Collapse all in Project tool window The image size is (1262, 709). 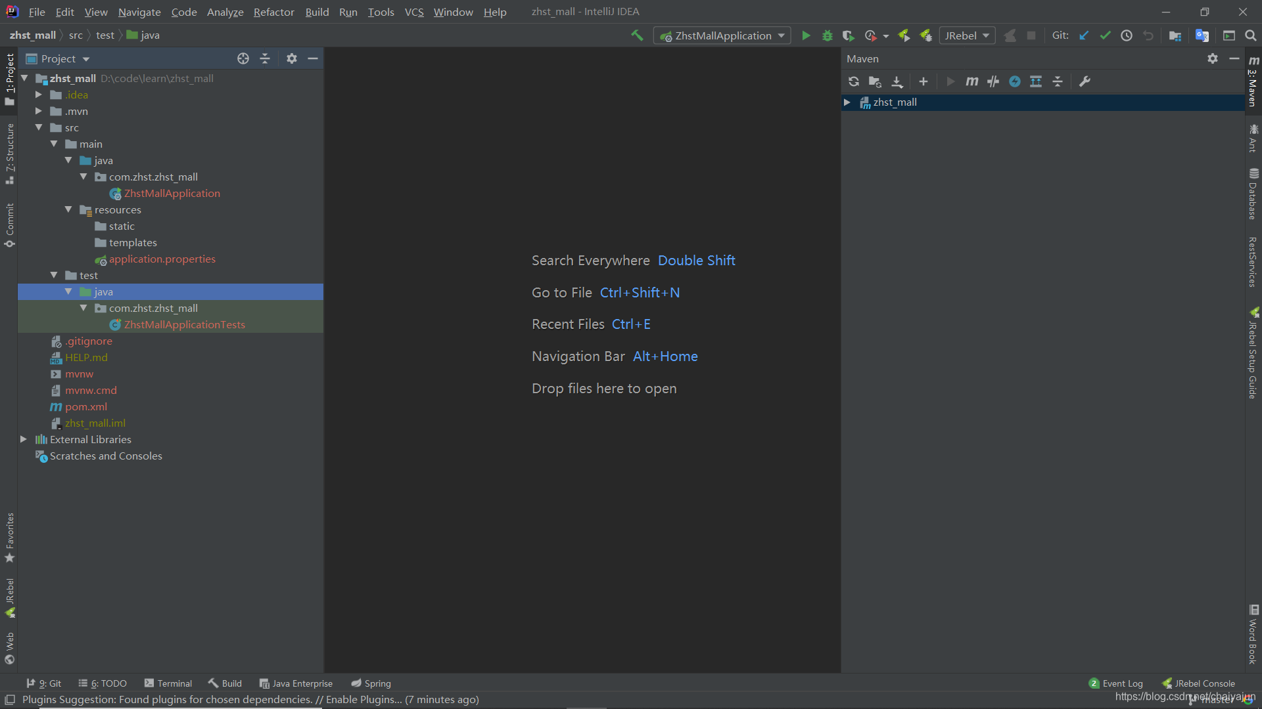tap(265, 58)
